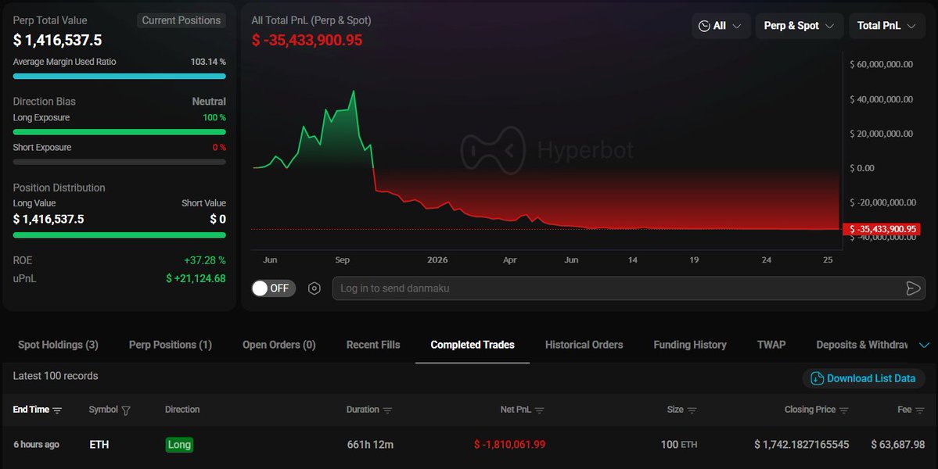
Task: Click the send danmaku paper-plane icon
Action: pyautogui.click(x=913, y=288)
